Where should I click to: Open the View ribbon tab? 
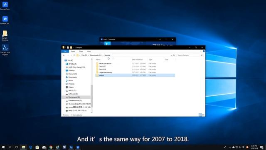[x=89, y=51]
